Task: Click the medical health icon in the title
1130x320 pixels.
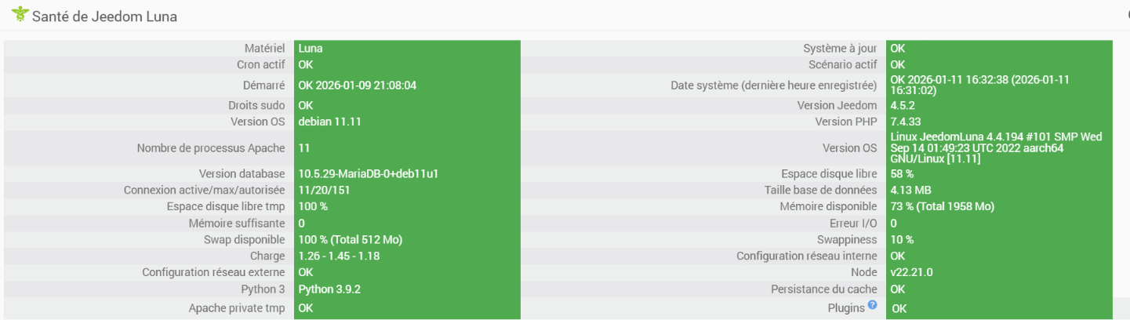Action: click(20, 14)
